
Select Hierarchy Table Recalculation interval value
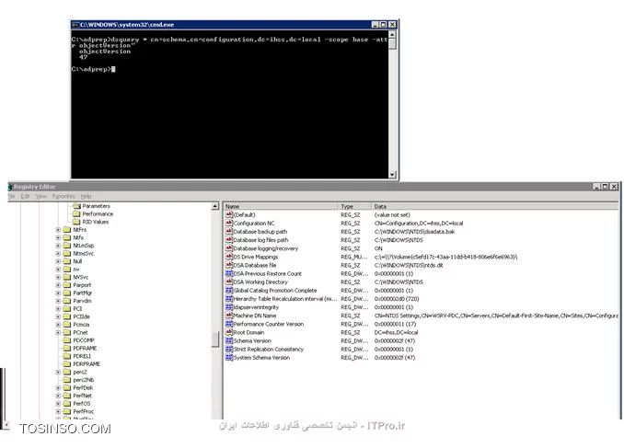click(285, 299)
